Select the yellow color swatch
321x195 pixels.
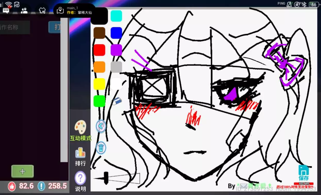(99, 84)
